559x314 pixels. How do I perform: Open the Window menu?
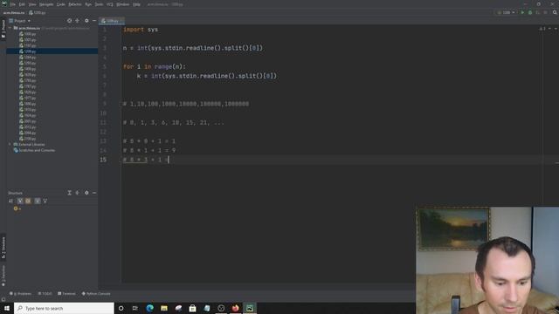pyautogui.click(x=123, y=4)
